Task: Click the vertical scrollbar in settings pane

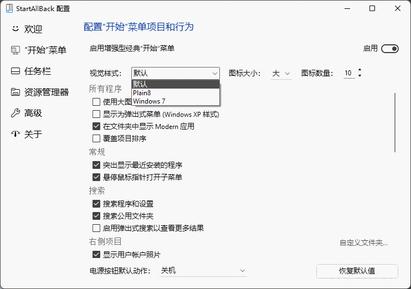Action: tap(395, 122)
